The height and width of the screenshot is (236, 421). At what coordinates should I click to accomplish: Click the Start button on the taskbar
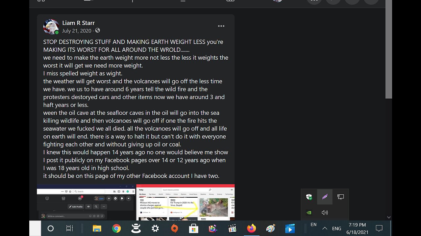coord(35,228)
